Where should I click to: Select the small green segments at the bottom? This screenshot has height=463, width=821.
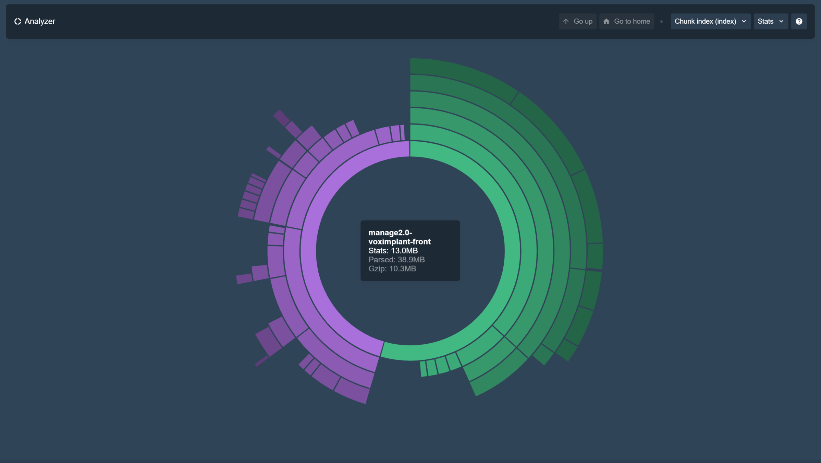[x=442, y=365]
